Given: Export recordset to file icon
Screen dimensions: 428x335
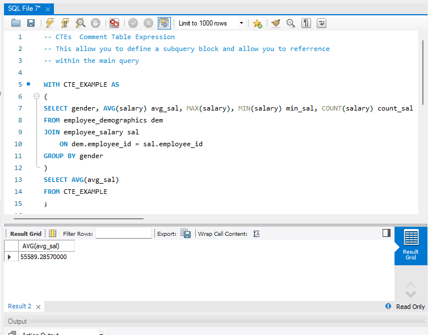Looking at the screenshot, I should click(186, 234).
